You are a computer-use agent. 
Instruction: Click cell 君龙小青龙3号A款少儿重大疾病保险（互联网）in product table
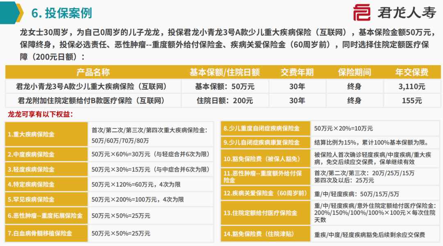click(93, 87)
